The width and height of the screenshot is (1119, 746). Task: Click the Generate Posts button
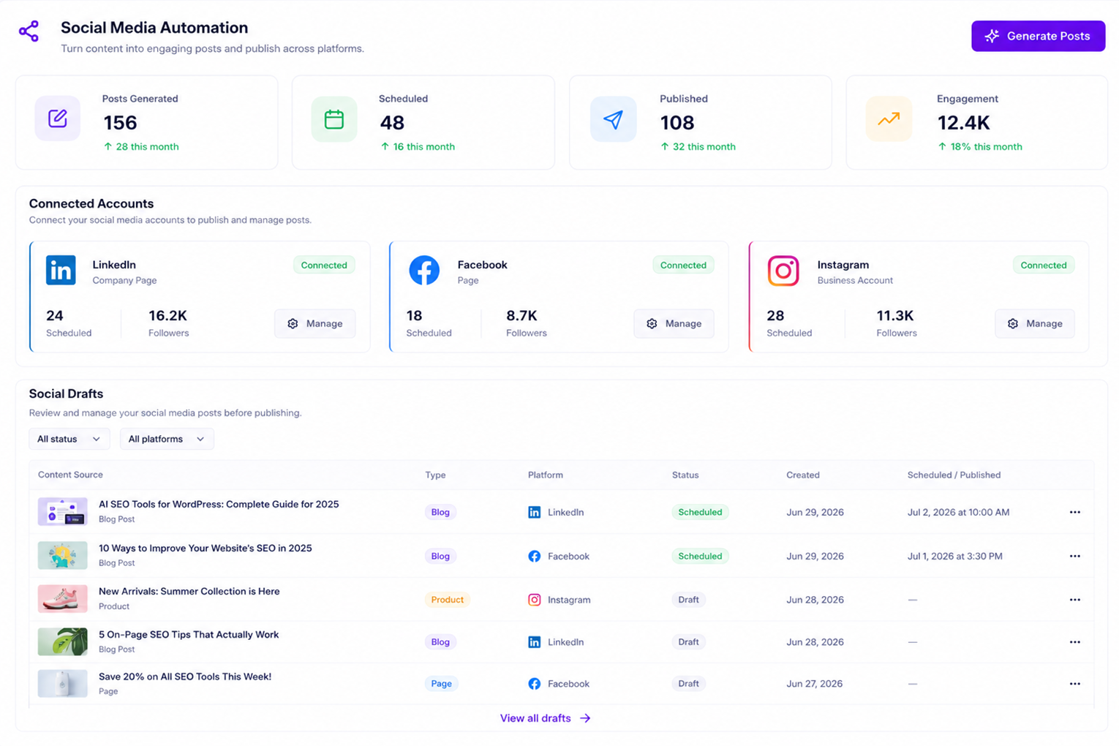pyautogui.click(x=1038, y=36)
